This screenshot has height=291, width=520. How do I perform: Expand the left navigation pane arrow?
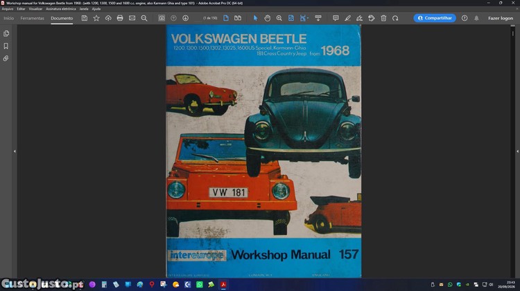pos(15,151)
